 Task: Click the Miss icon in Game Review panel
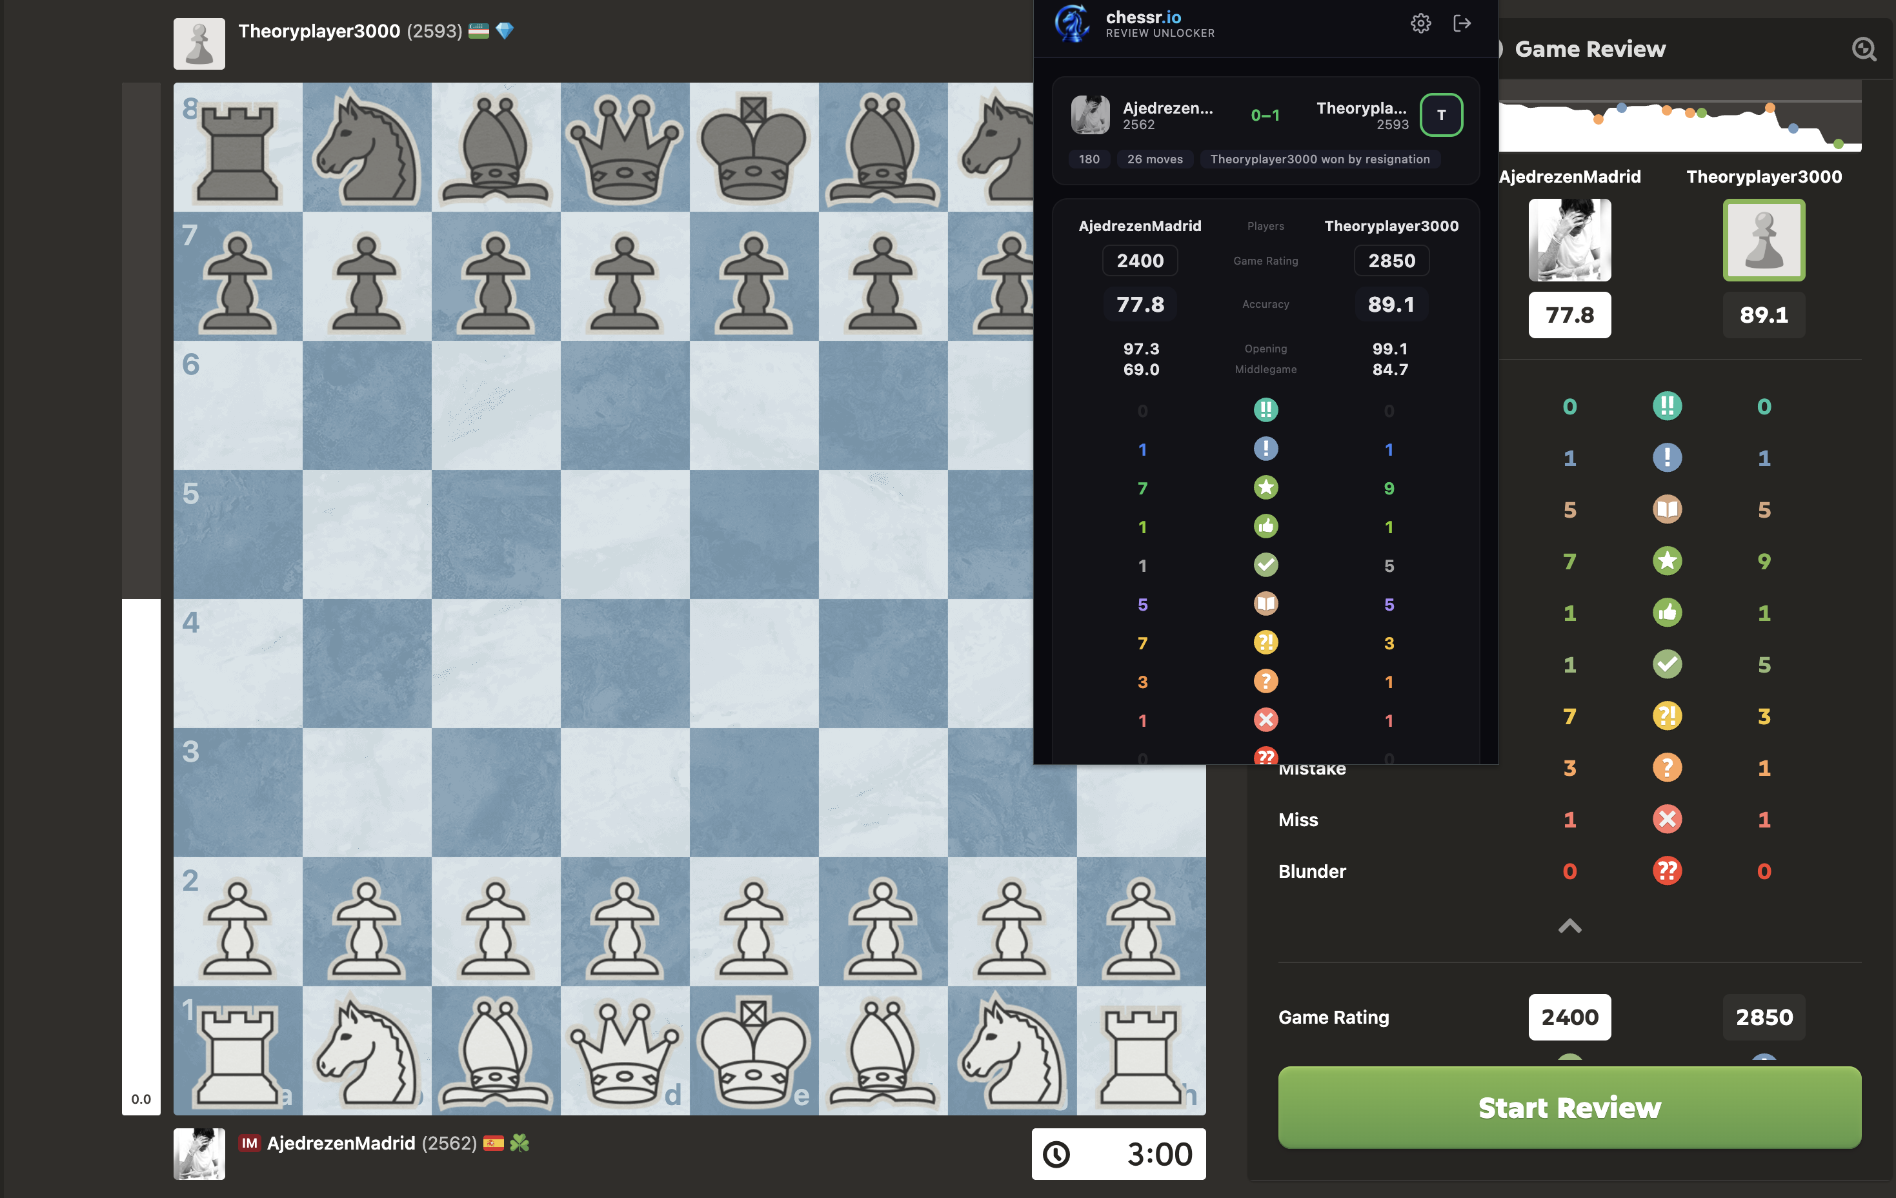(1667, 819)
